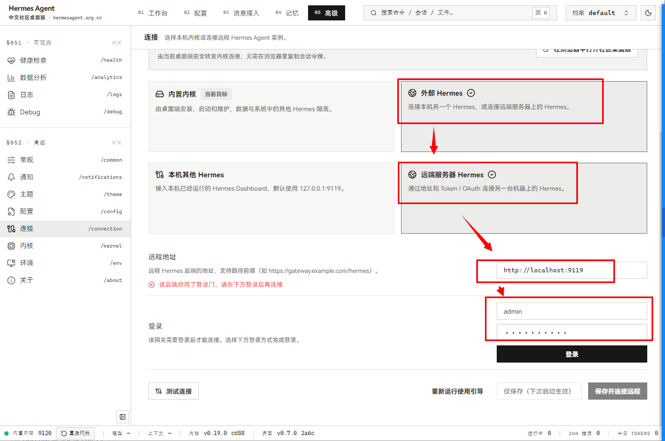The width and height of the screenshot is (665, 441).
Task: Click the 当前目标 badge
Action: (216, 94)
